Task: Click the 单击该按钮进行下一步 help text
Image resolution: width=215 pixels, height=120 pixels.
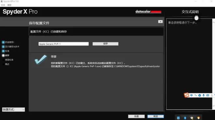Action: [182, 22]
